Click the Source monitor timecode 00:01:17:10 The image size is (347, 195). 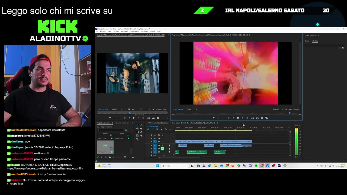103,109
